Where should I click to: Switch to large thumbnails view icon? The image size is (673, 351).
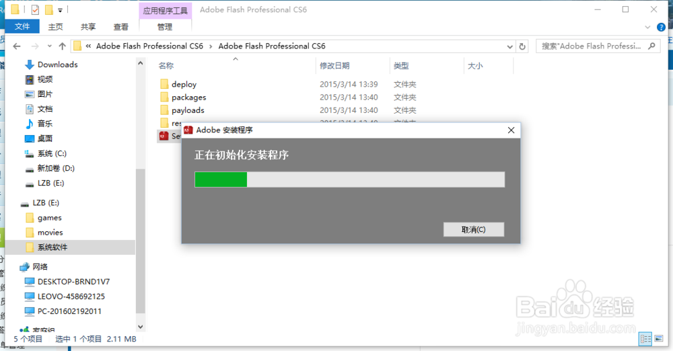(659, 338)
